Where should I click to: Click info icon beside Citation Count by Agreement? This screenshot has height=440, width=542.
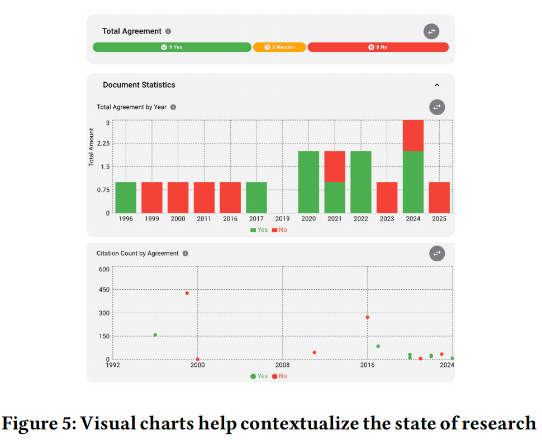click(x=186, y=254)
